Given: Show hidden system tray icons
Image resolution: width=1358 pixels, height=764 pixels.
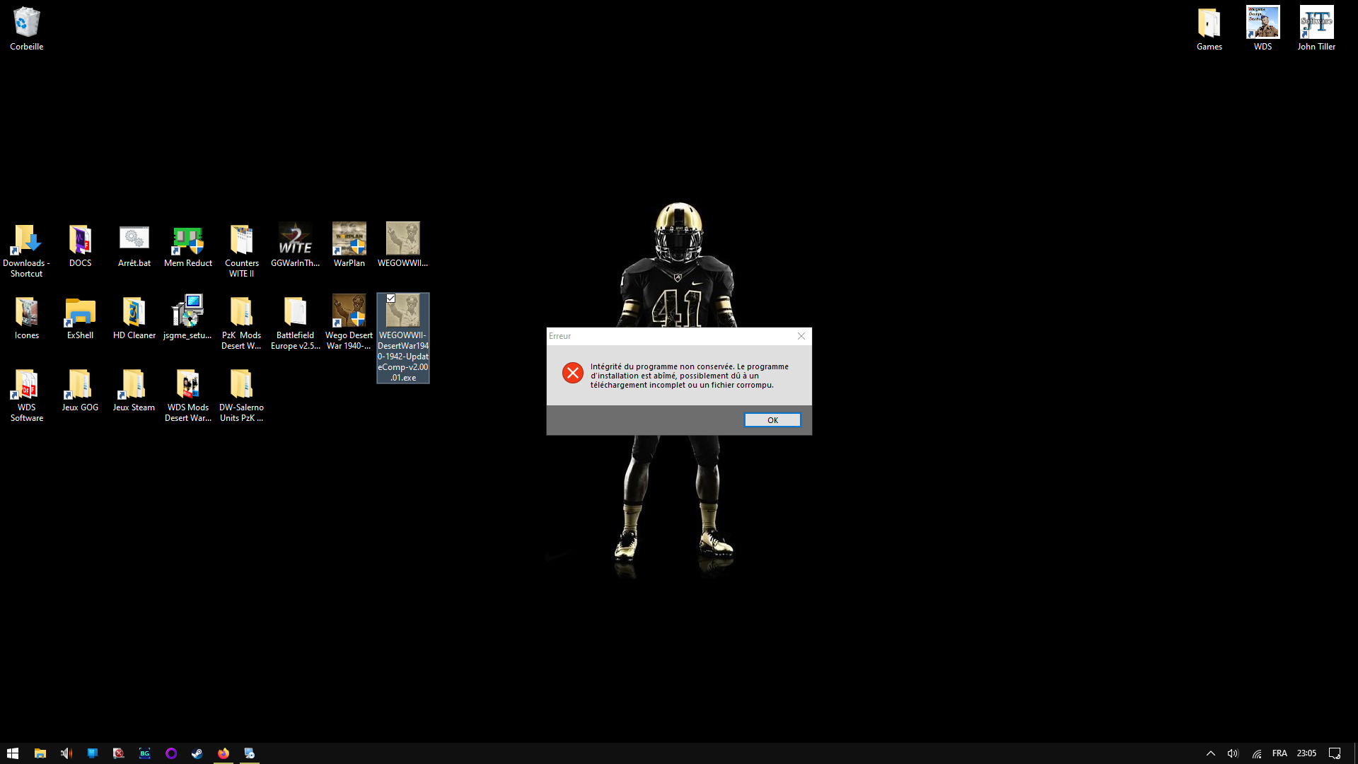Looking at the screenshot, I should pyautogui.click(x=1210, y=753).
